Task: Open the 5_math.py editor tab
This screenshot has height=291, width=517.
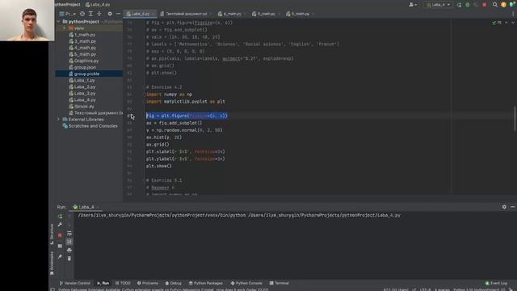Action: pyautogui.click(x=300, y=14)
